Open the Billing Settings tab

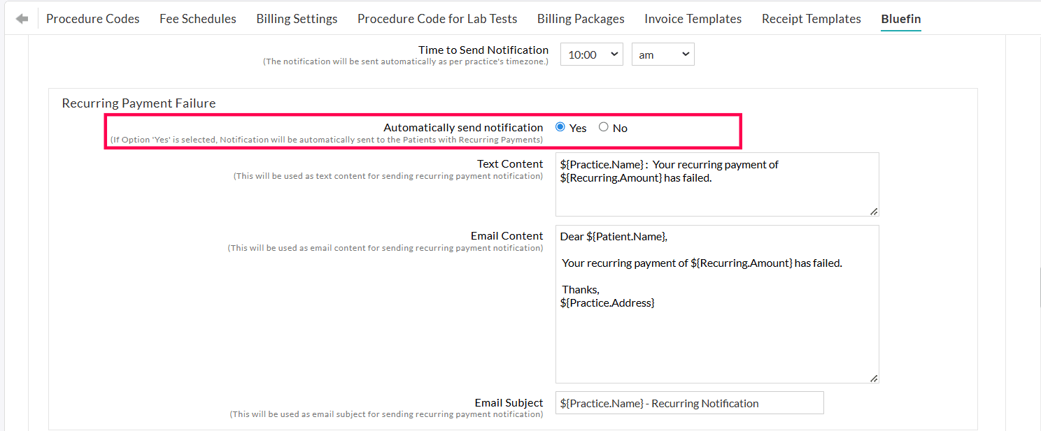pyautogui.click(x=297, y=18)
